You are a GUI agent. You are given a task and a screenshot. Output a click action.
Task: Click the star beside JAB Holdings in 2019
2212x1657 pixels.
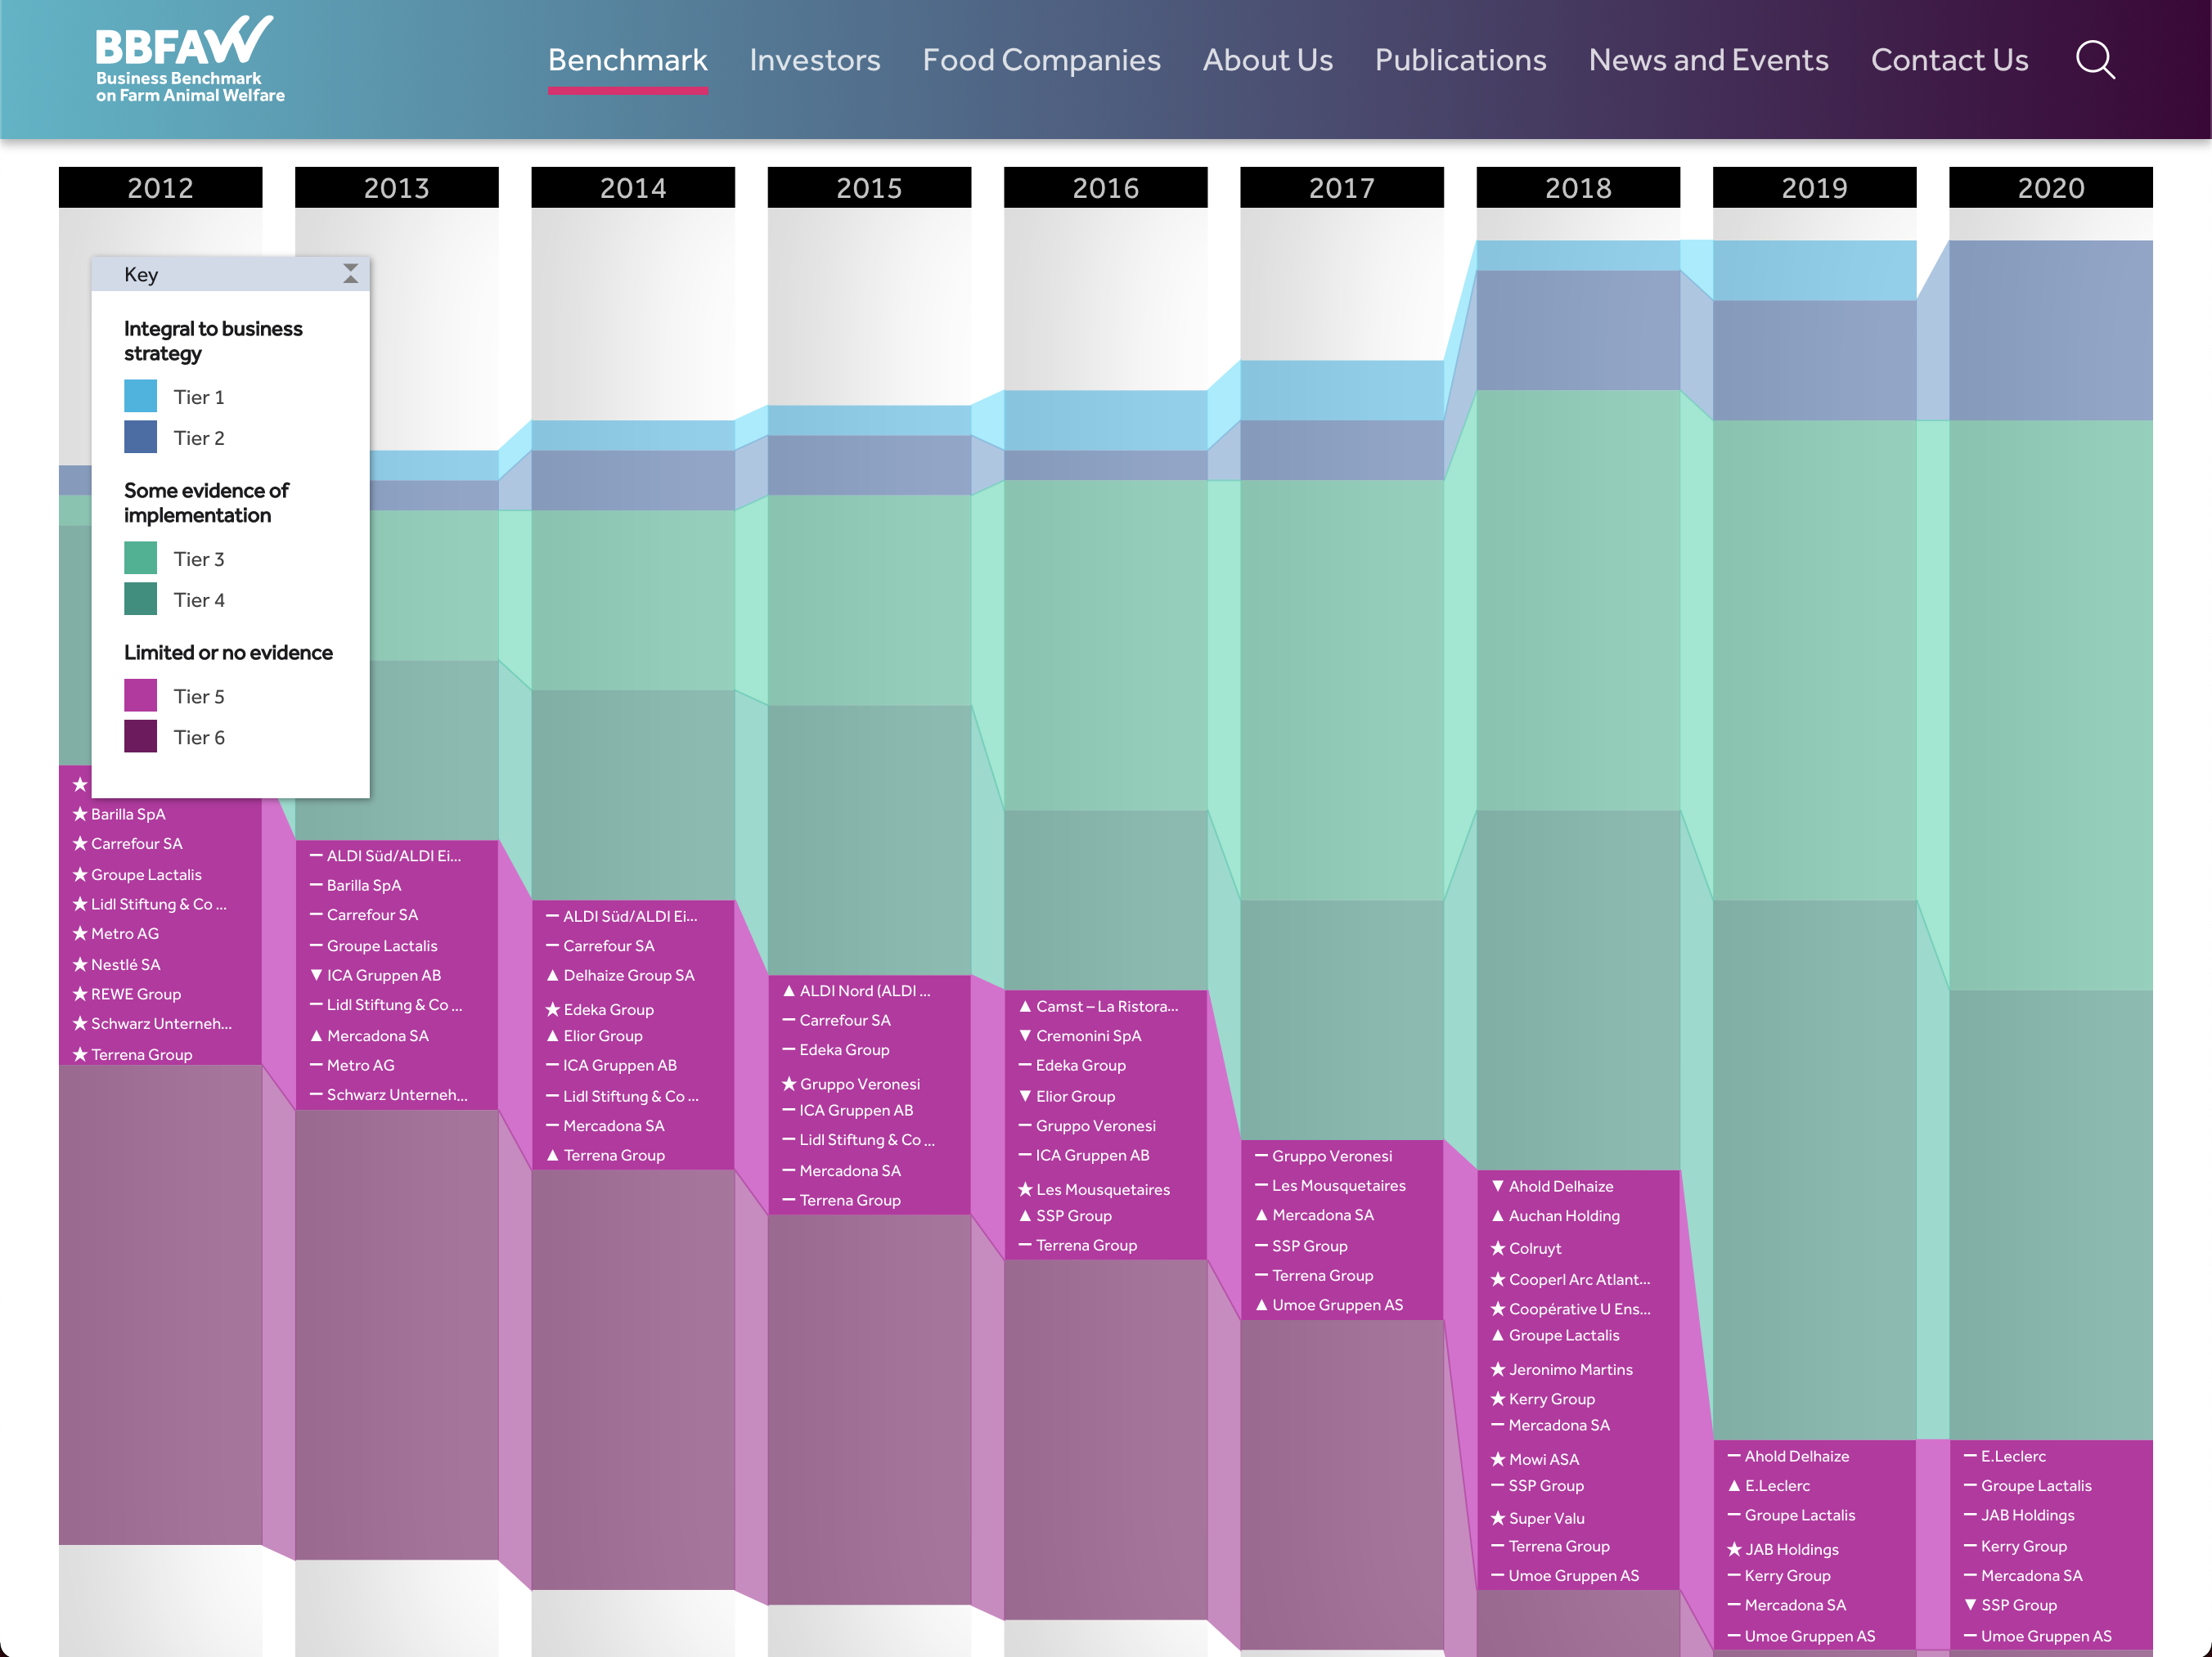(1734, 1550)
